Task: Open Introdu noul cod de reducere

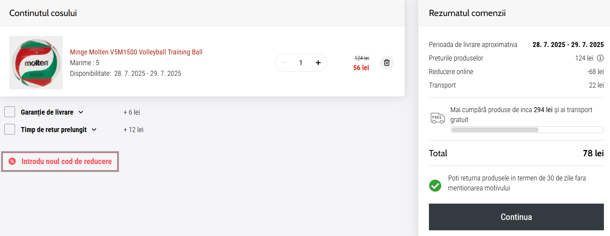Action: click(x=66, y=162)
